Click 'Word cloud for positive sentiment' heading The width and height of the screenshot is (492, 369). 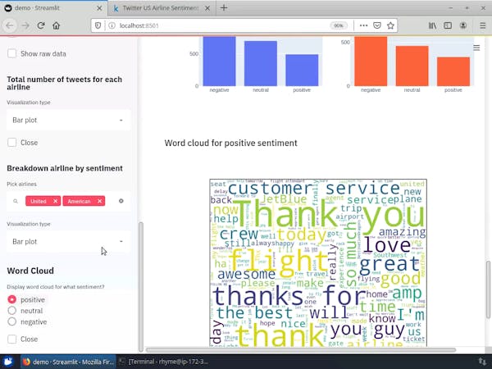pos(230,143)
